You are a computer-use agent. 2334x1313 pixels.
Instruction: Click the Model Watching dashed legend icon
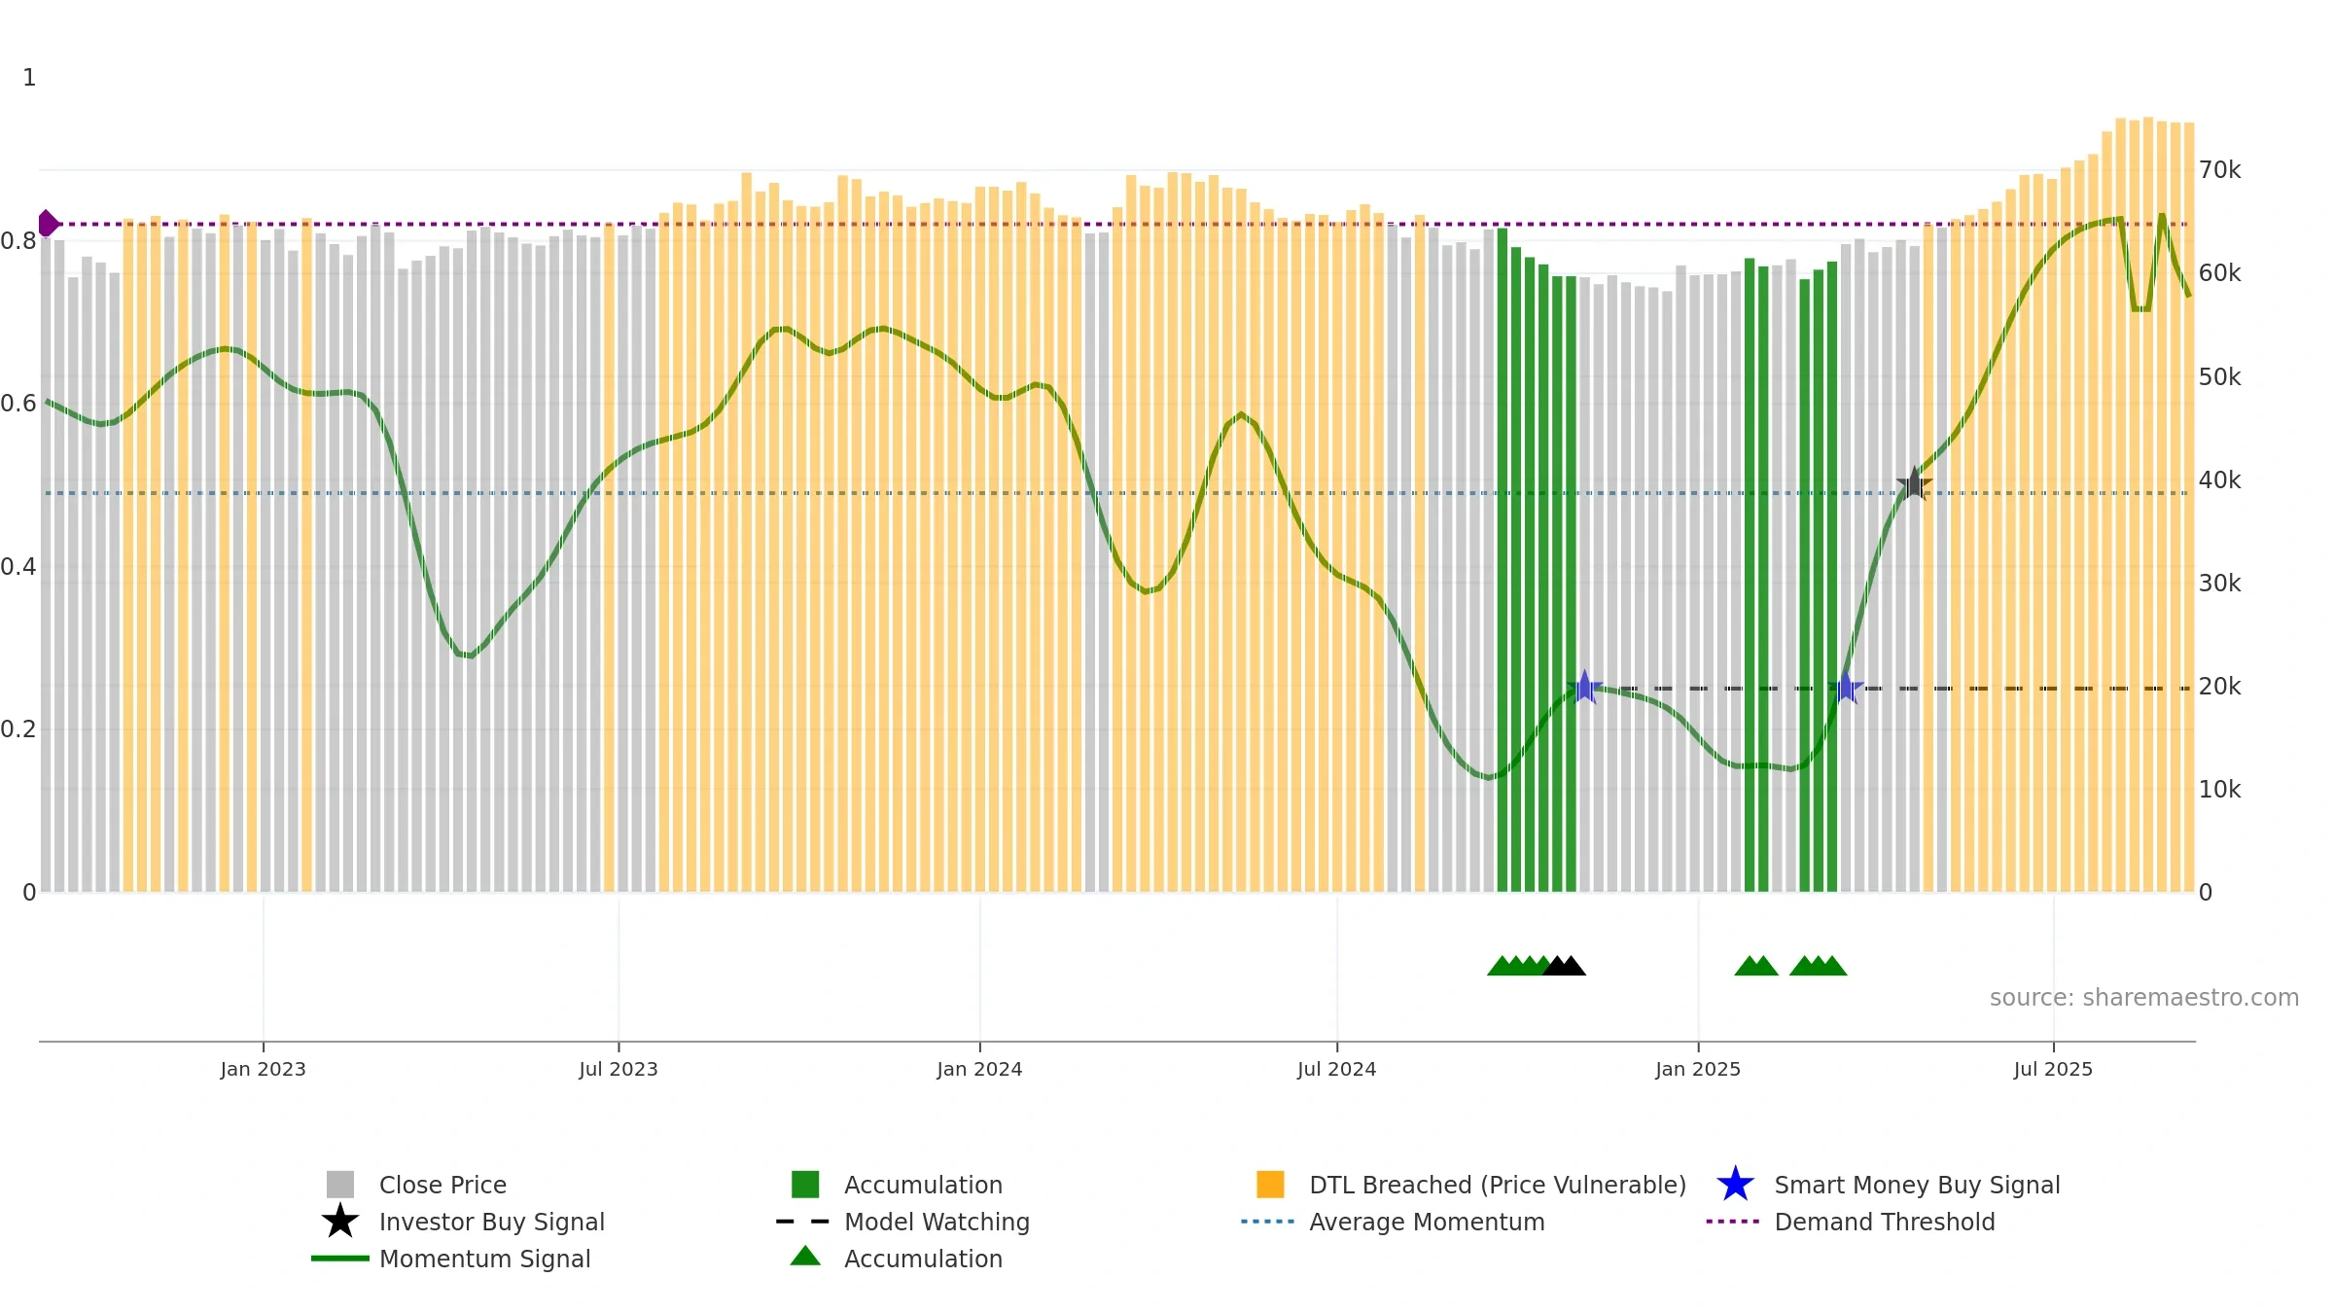[x=803, y=1222]
